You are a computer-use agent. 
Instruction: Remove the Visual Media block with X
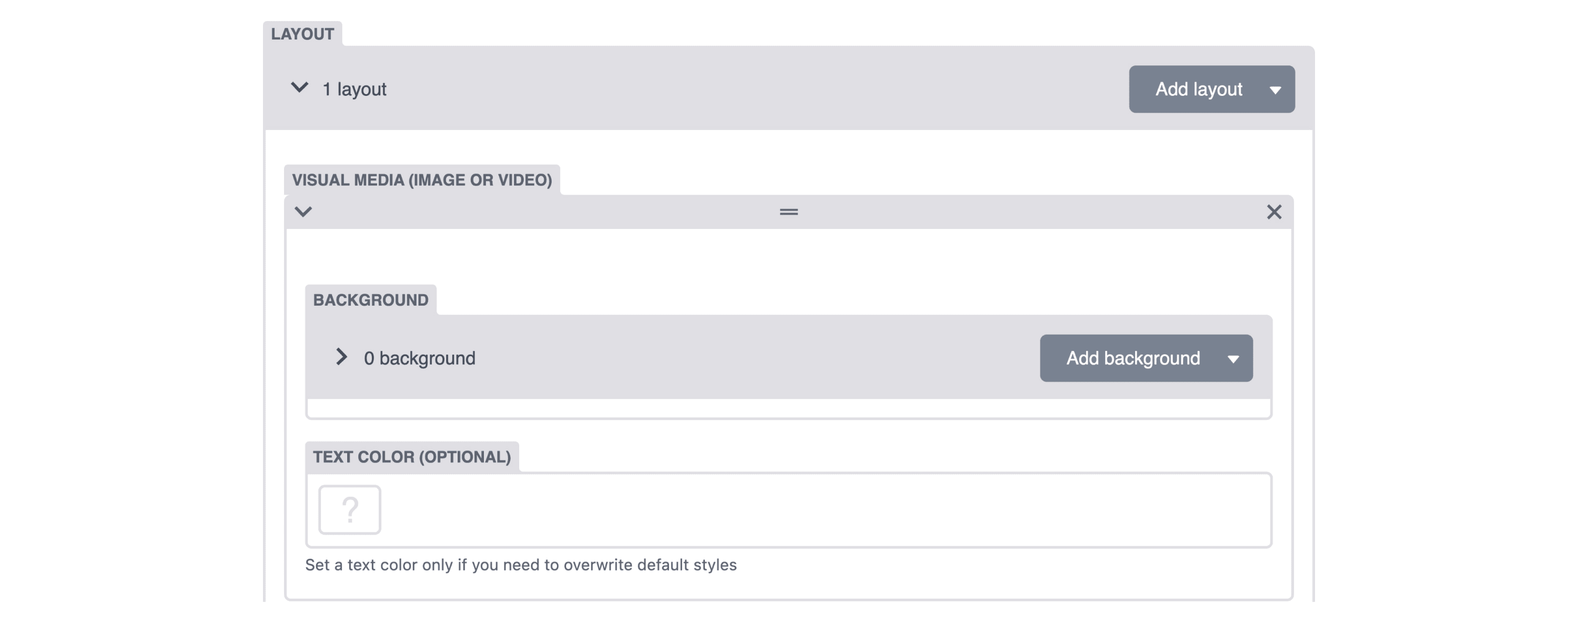[1274, 212]
